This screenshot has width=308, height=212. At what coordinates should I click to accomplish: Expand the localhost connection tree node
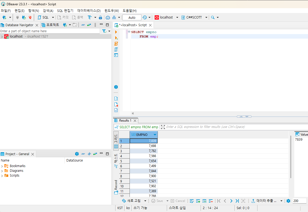2,37
